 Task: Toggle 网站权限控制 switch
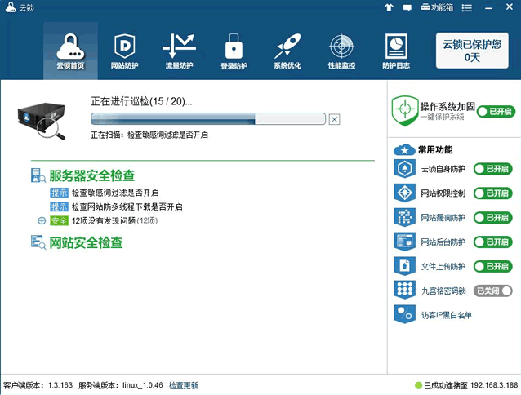pos(493,193)
